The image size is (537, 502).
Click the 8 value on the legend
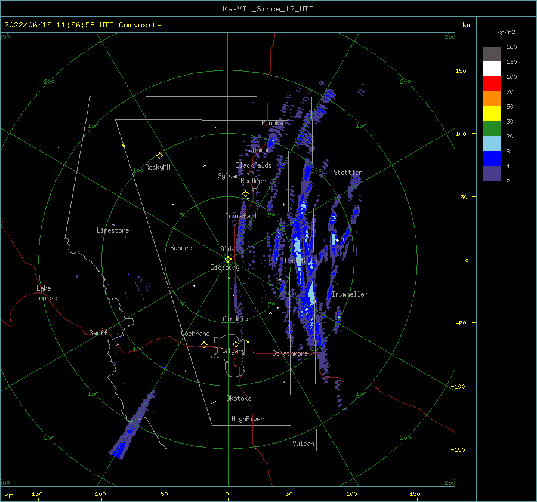(508, 152)
